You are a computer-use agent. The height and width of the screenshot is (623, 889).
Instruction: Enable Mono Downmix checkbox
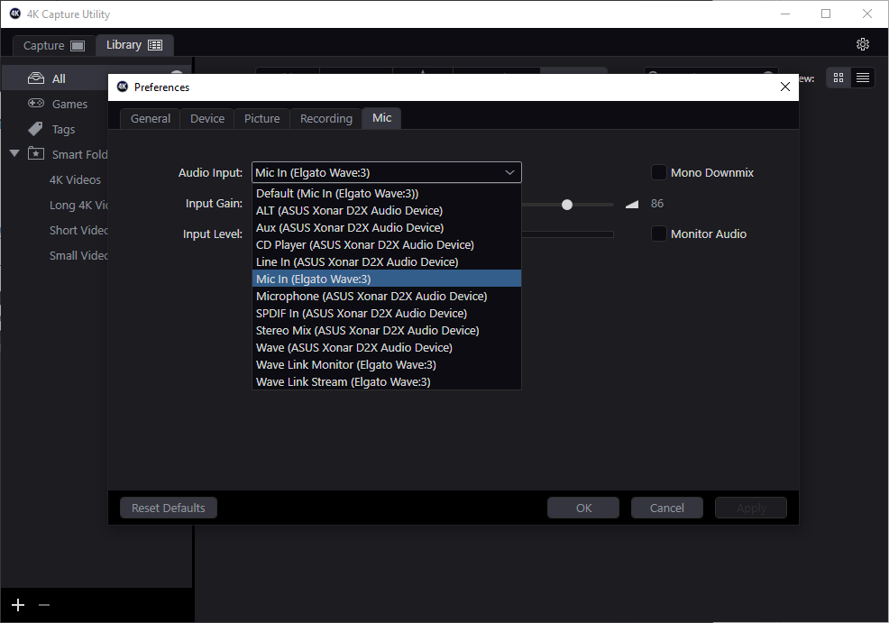658,172
